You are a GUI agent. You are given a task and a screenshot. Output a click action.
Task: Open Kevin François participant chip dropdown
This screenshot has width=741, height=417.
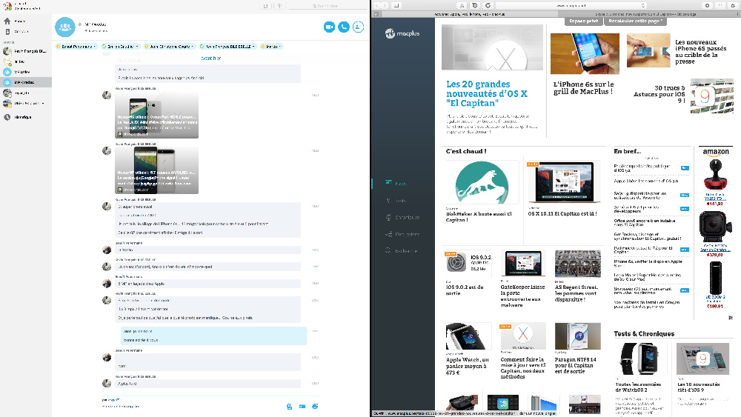click(x=228, y=47)
